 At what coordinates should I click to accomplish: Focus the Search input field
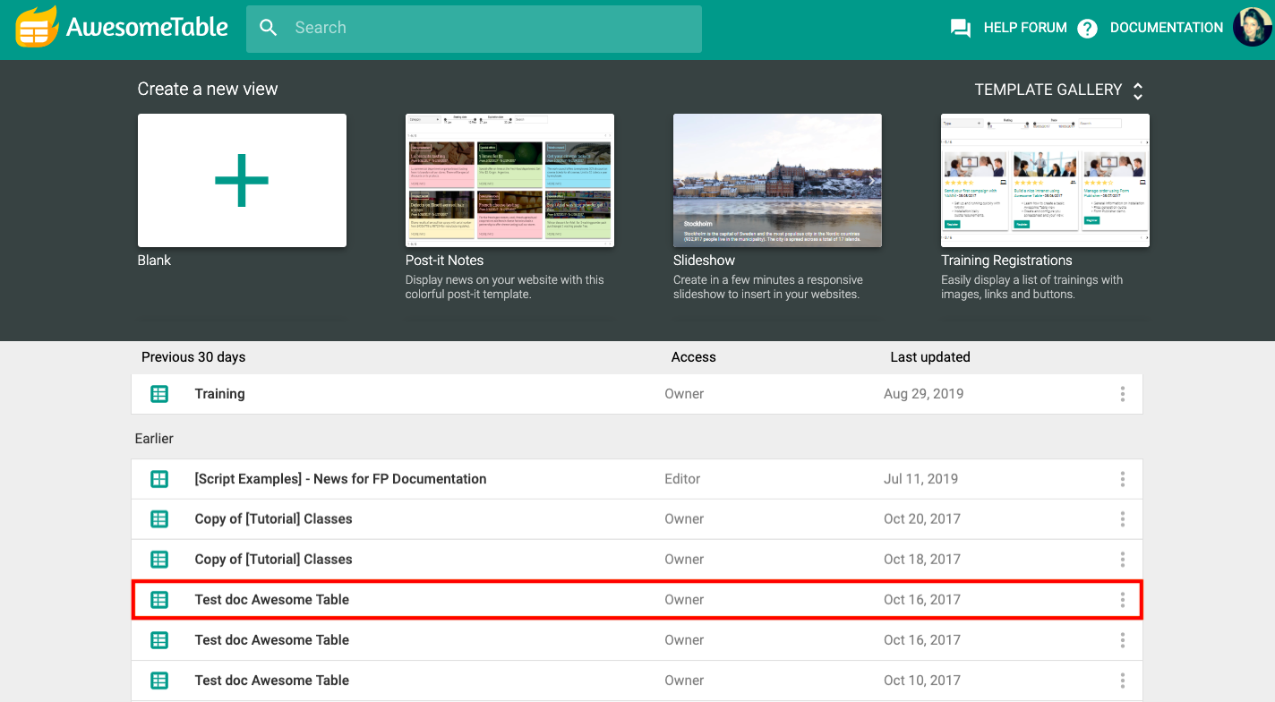(x=474, y=28)
